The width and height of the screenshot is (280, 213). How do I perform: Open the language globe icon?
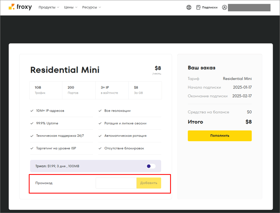[x=189, y=7]
